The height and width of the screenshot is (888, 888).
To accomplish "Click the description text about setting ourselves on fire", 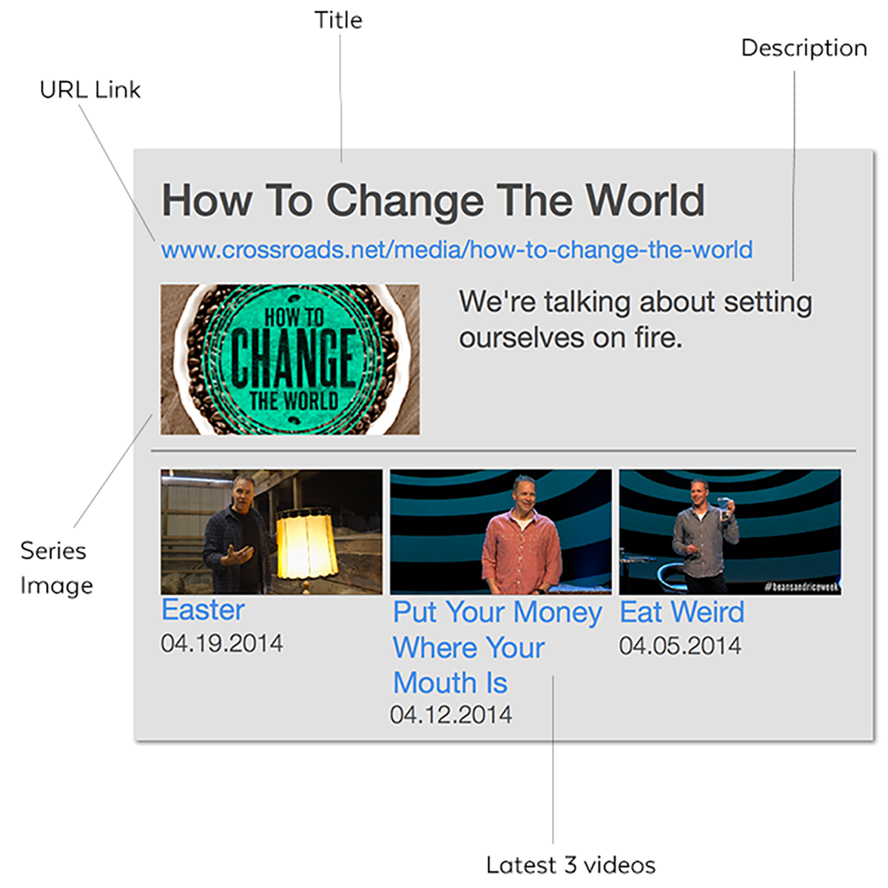I will point(635,320).
